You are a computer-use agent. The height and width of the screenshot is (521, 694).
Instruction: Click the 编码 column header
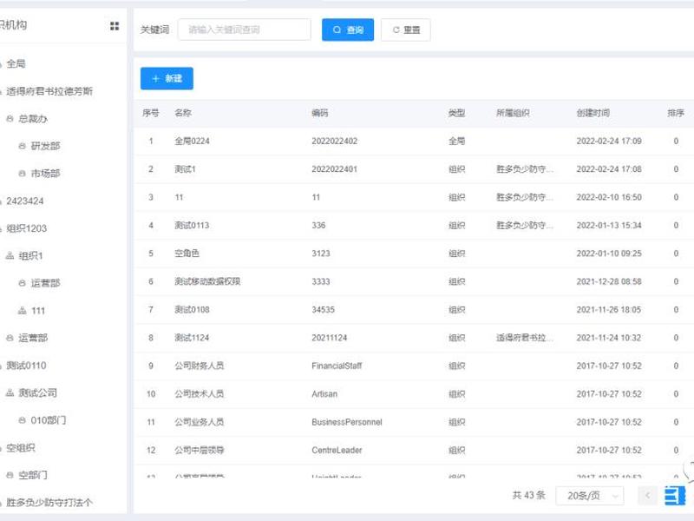[x=319, y=113]
